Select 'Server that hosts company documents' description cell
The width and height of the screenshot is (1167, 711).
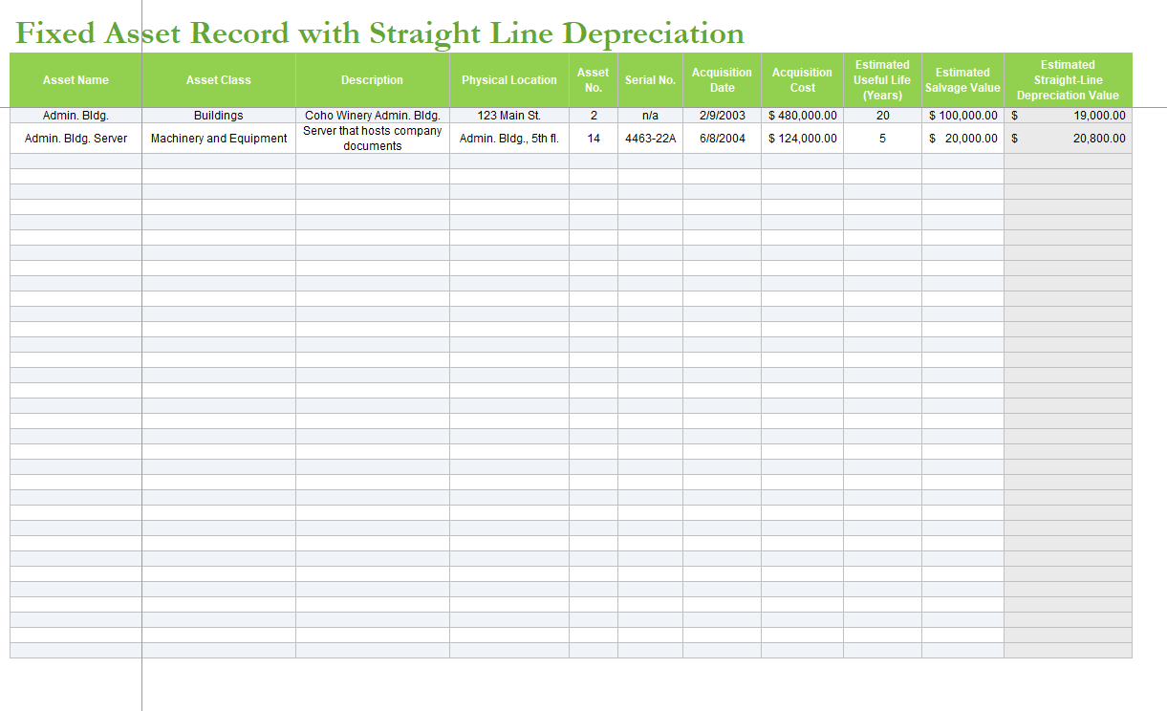pos(373,139)
